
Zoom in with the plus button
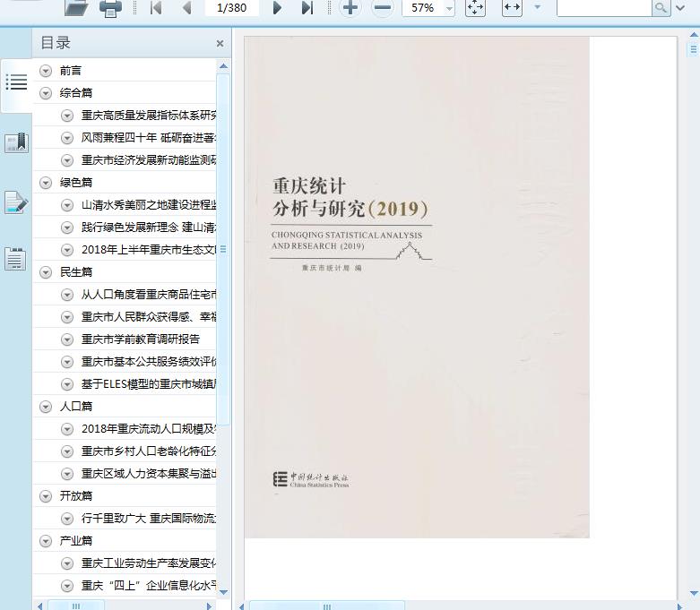[350, 8]
